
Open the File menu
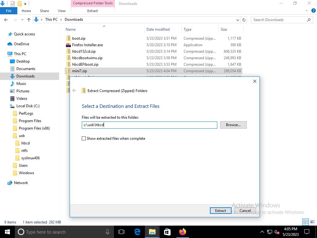tap(9, 11)
